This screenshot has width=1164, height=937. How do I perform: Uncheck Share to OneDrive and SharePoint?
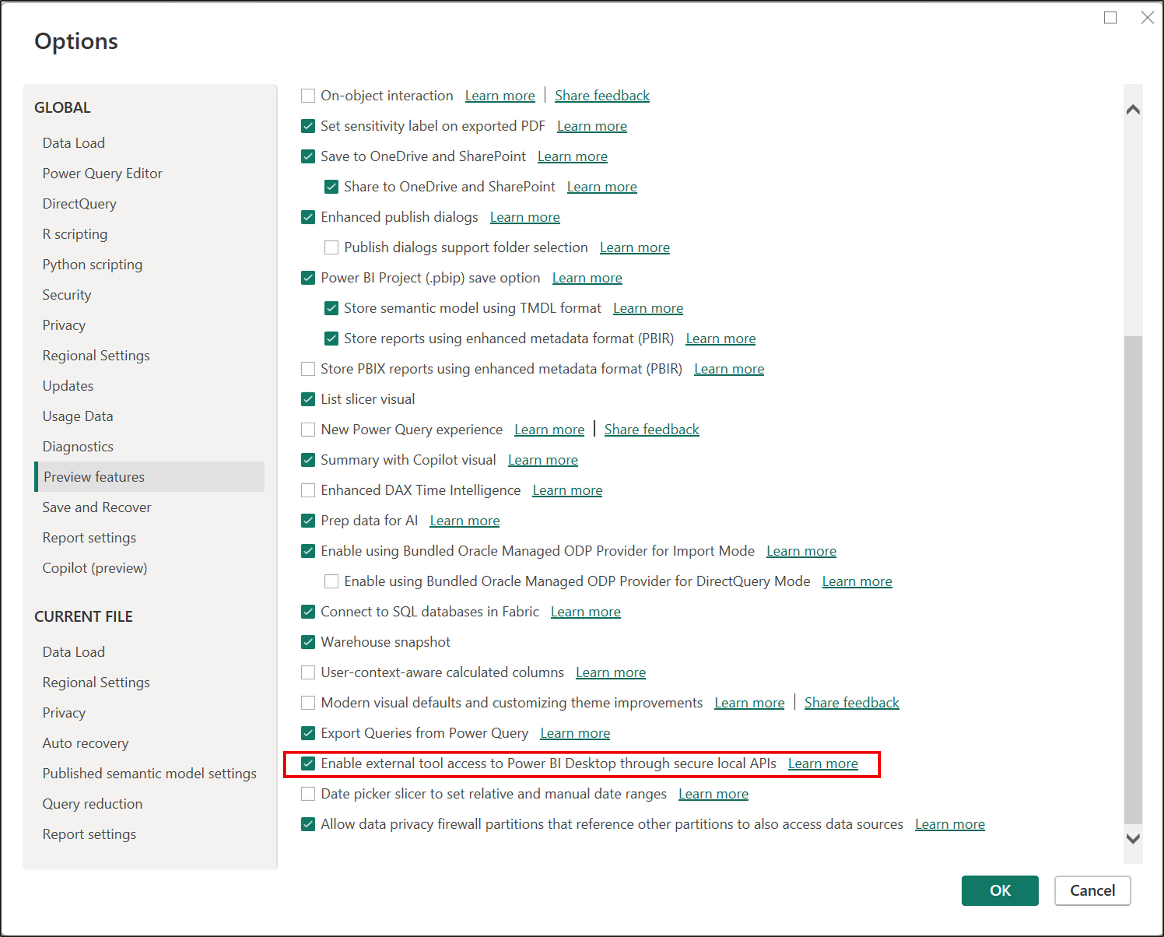click(x=332, y=186)
